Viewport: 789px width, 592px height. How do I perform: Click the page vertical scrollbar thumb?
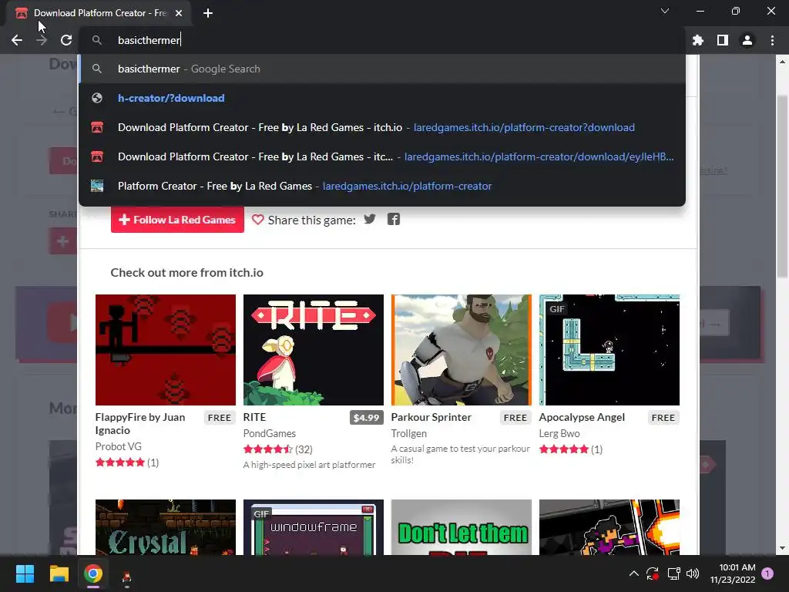tap(782, 187)
